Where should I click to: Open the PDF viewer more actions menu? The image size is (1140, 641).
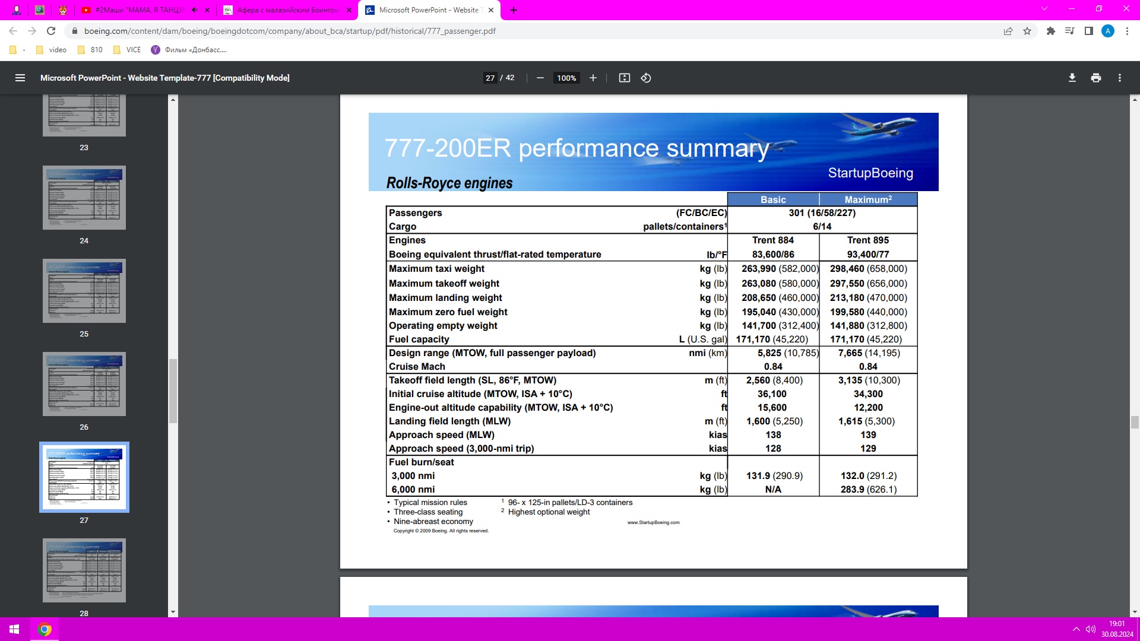click(x=1119, y=78)
